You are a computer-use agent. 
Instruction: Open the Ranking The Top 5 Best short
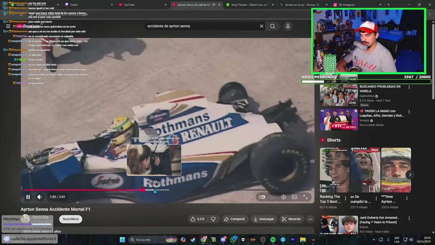point(334,170)
